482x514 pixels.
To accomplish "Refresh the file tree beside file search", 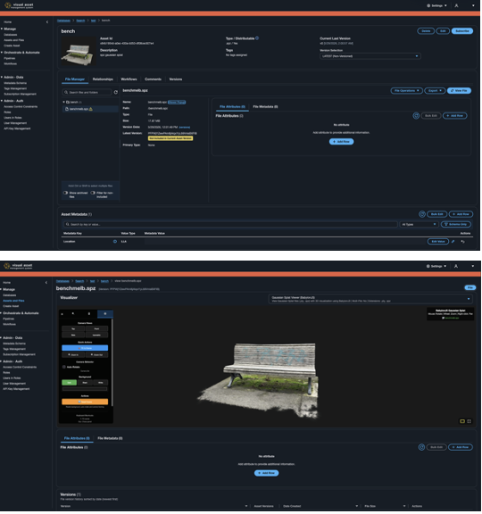I will 116,93.
